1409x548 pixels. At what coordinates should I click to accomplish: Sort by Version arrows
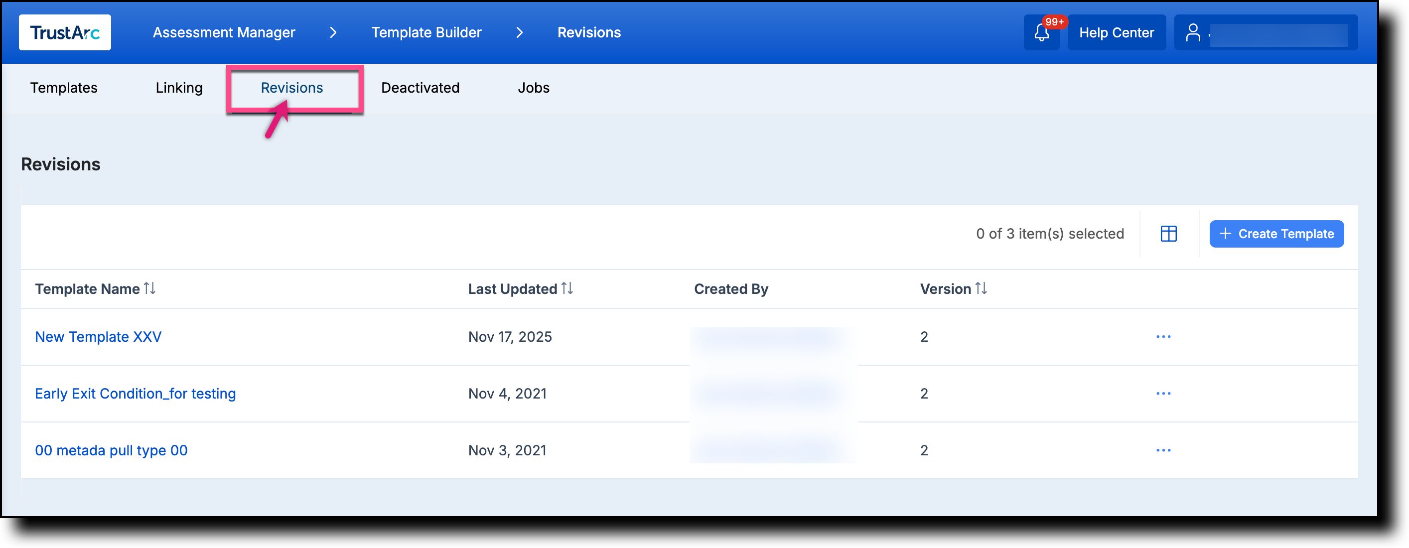981,288
